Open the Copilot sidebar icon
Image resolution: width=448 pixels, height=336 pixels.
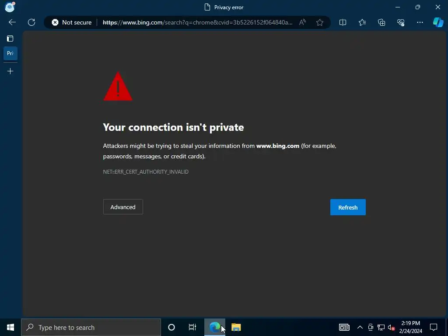pos(438,22)
